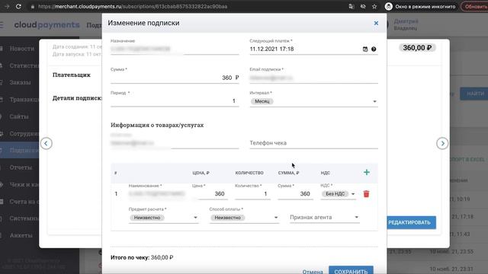The width and height of the screenshot is (488, 274).
Task: Click the Период field with value 1
Action: 175,101
